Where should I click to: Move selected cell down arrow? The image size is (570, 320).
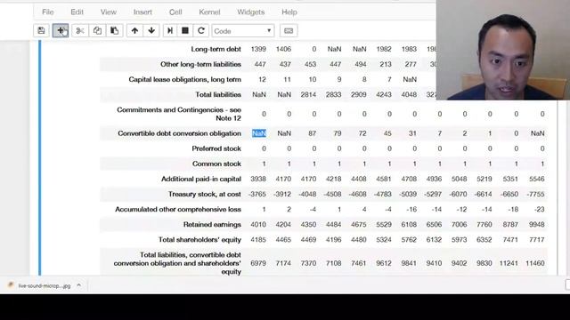(x=151, y=31)
